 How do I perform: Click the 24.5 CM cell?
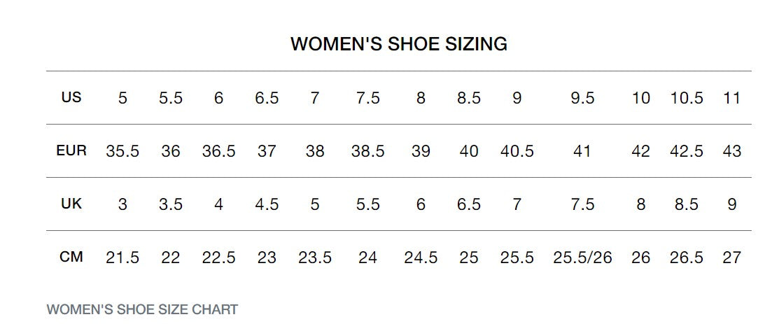[x=421, y=258]
